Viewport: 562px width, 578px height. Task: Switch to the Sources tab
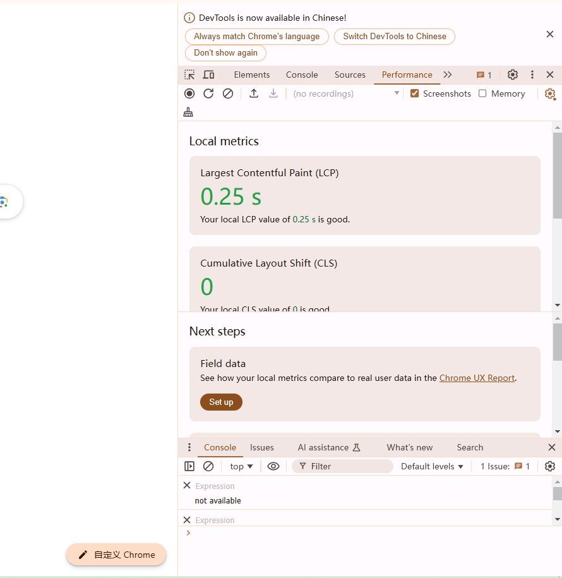[350, 75]
